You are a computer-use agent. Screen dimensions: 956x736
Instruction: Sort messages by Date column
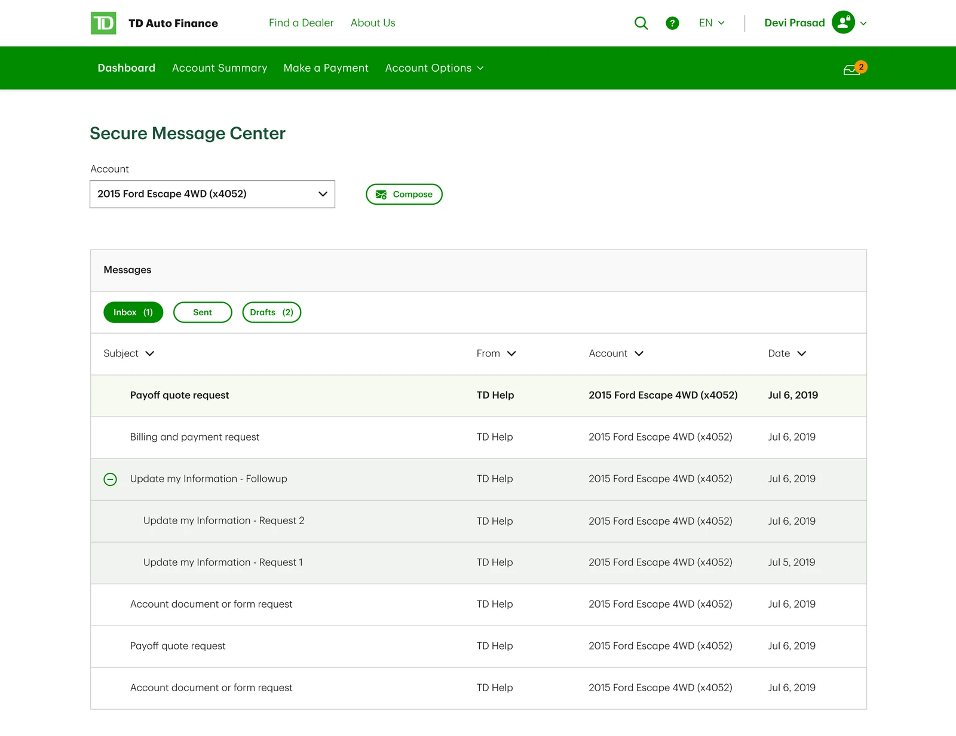[787, 353]
